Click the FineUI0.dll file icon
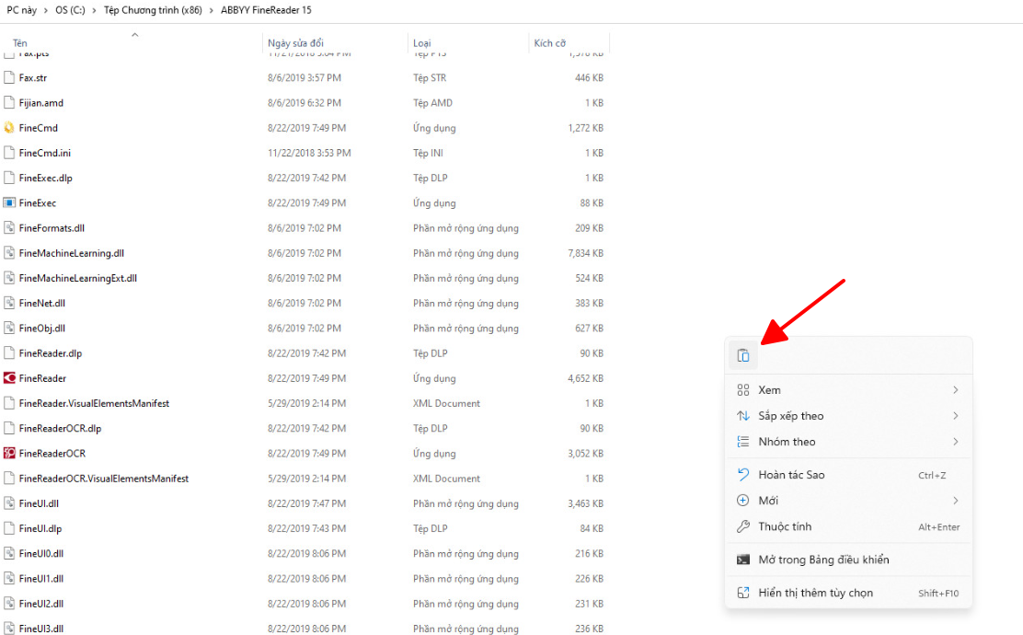Screen dimensions: 1023x635 click(x=9, y=553)
